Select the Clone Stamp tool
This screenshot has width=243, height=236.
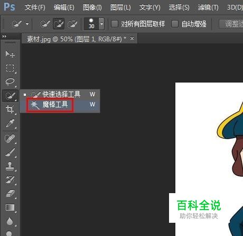(10, 166)
